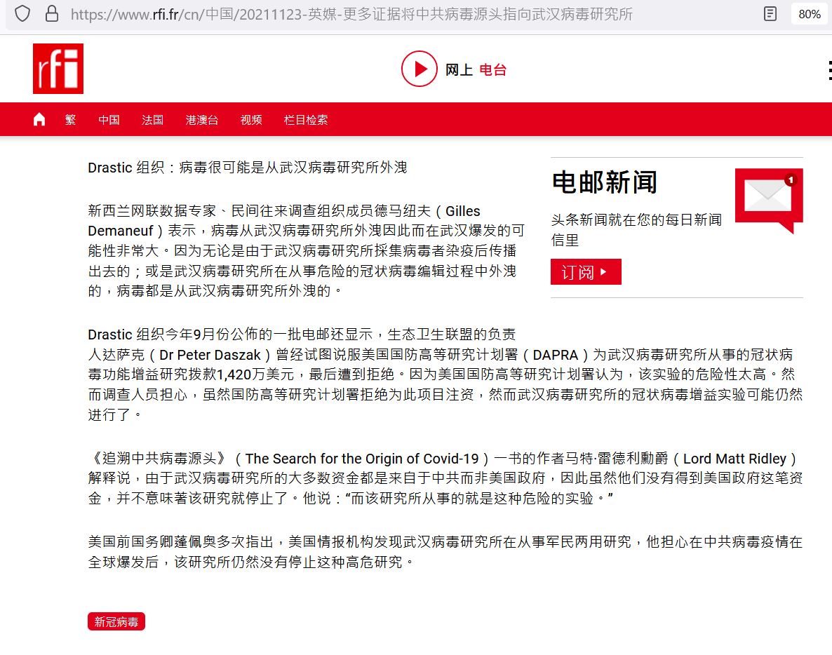Screen dimensions: 832x655
Task: Go to the home page via house icon
Action: (x=39, y=120)
